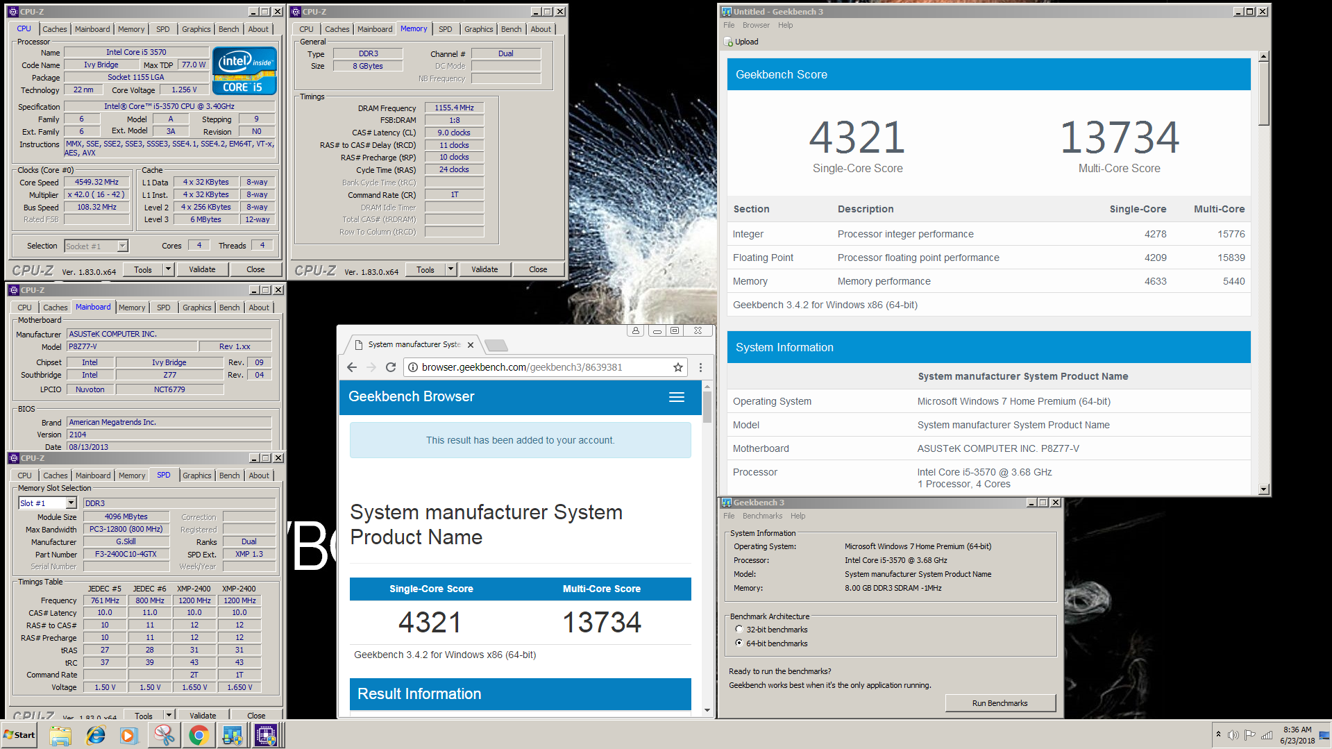This screenshot has height=749, width=1332.
Task: Click the Intel Core i5 logo
Action: point(244,71)
